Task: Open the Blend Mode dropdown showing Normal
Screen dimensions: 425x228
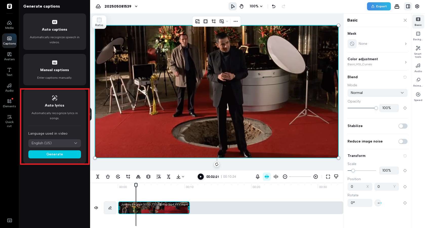Action: (377, 93)
